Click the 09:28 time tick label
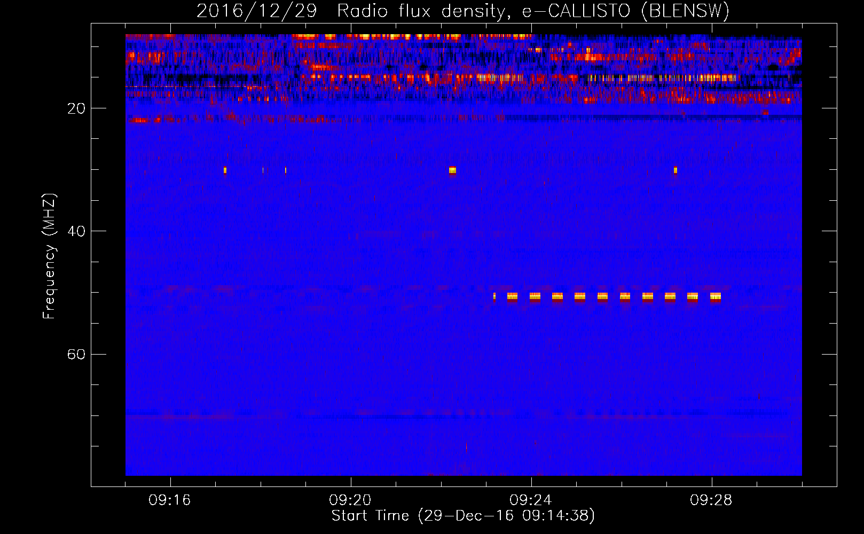The width and height of the screenshot is (864, 534). click(711, 500)
